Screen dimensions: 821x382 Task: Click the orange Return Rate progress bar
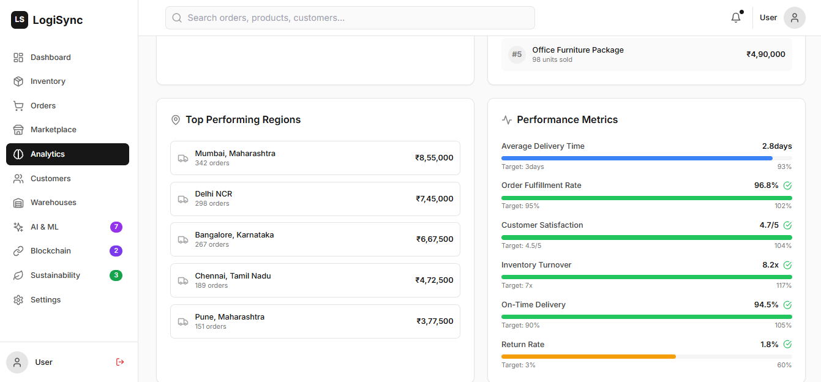click(588, 356)
